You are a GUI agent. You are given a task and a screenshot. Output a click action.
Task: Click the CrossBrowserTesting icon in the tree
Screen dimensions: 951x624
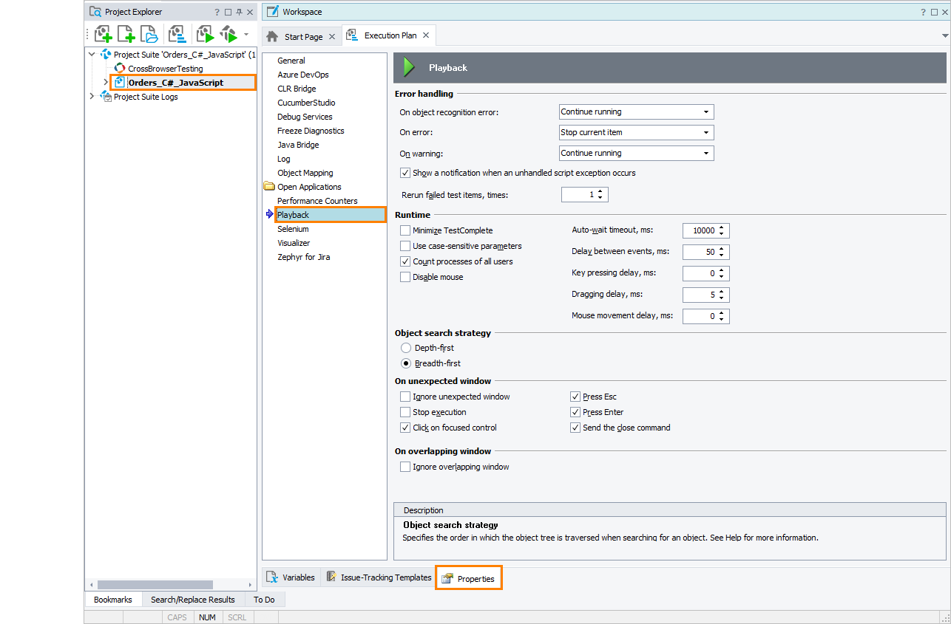coord(120,69)
